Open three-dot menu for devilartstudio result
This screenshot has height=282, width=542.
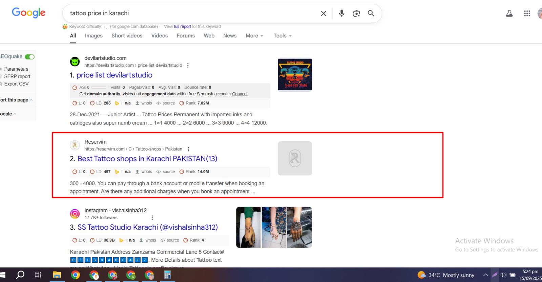click(x=188, y=65)
